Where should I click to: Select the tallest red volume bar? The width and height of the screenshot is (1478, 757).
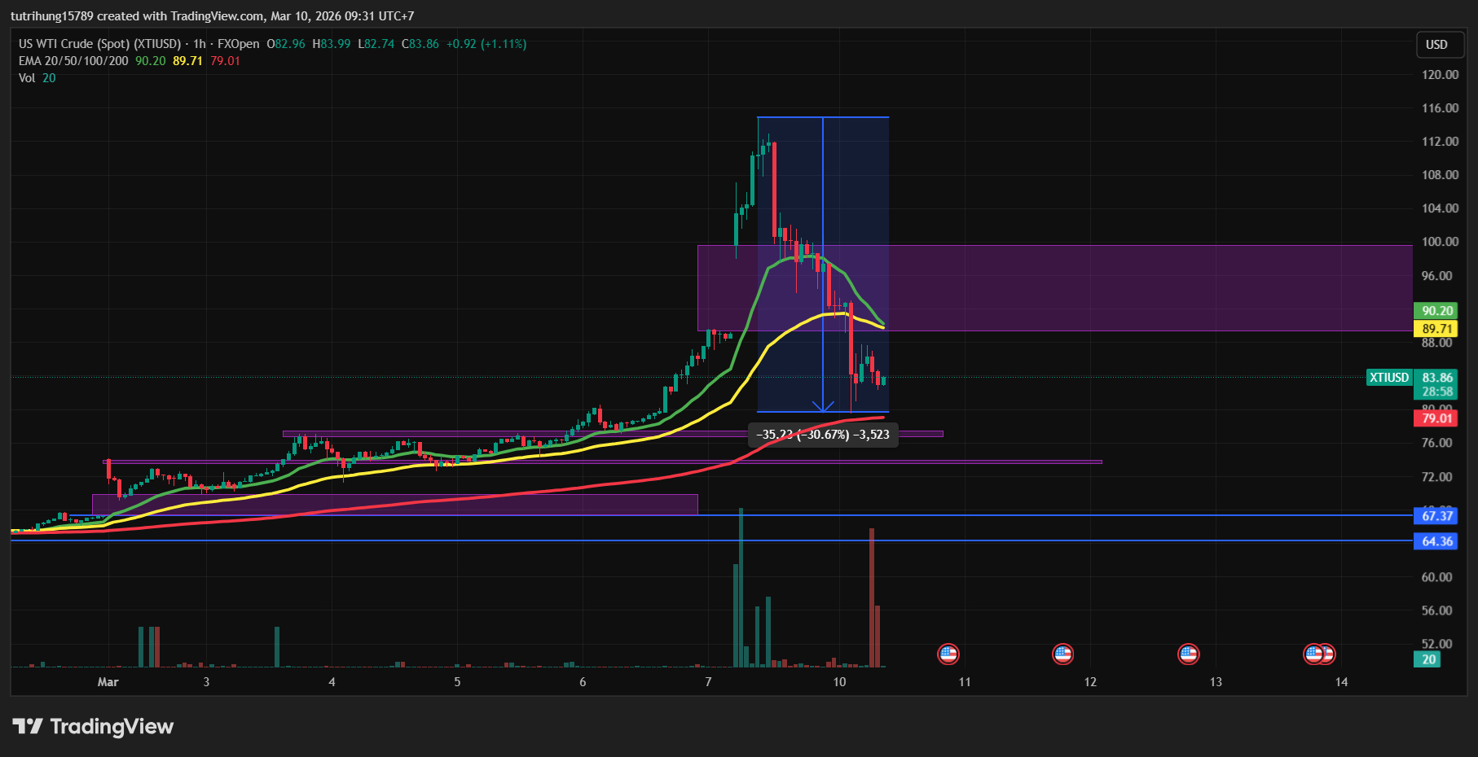coord(871,598)
